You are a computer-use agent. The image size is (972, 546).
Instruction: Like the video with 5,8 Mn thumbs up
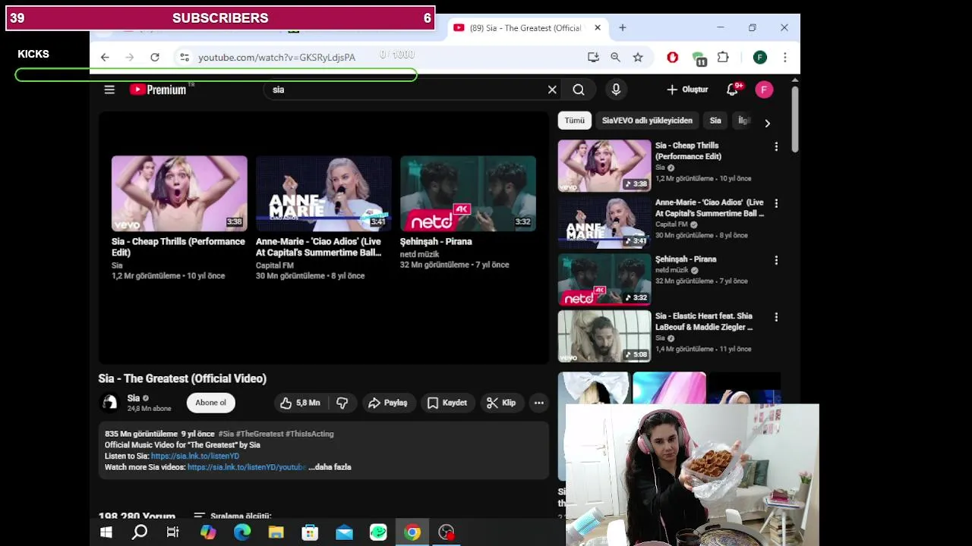(300, 403)
